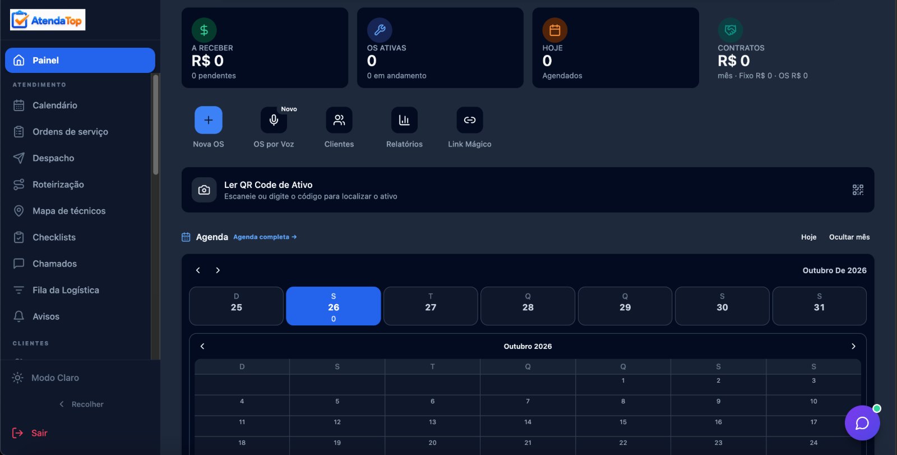
Task: Click the sidebar scrollbar
Action: [x=156, y=125]
